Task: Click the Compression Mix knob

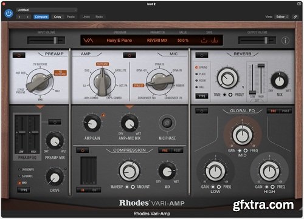Action: point(167,171)
